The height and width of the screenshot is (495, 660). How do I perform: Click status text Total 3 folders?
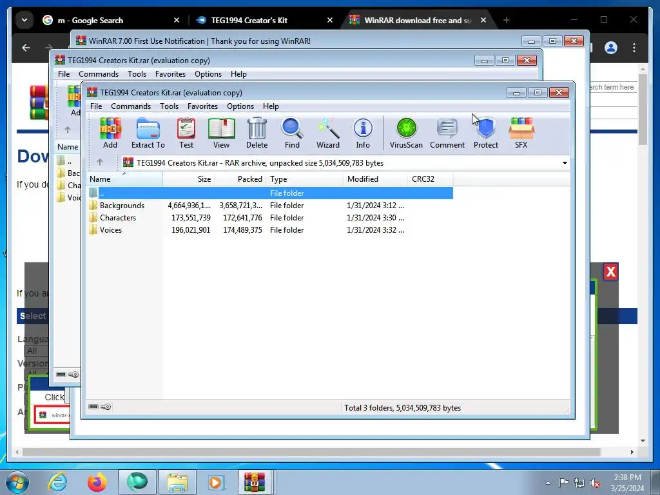pyautogui.click(x=402, y=408)
